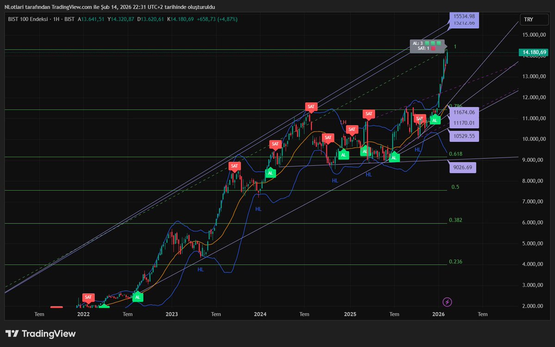
Task: Click the AL buy marker after Tem 2022
Action: [137, 297]
